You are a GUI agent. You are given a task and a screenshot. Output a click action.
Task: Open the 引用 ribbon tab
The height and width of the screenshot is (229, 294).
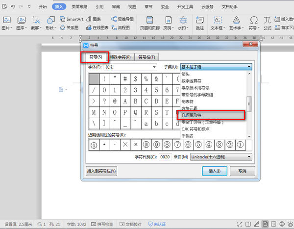pos(99,7)
